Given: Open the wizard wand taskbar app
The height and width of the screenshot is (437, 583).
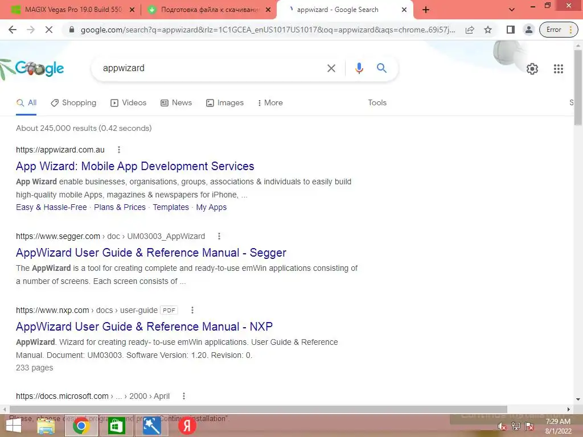Looking at the screenshot, I should click(x=151, y=426).
